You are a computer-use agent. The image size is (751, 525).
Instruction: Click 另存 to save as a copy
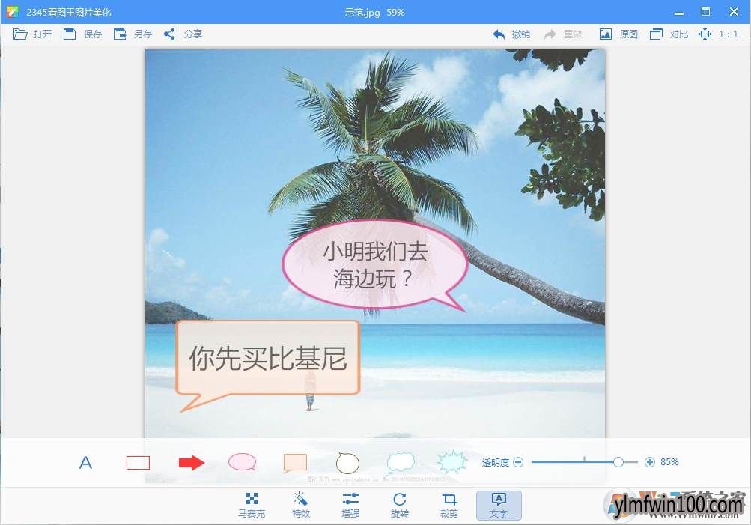(133, 34)
